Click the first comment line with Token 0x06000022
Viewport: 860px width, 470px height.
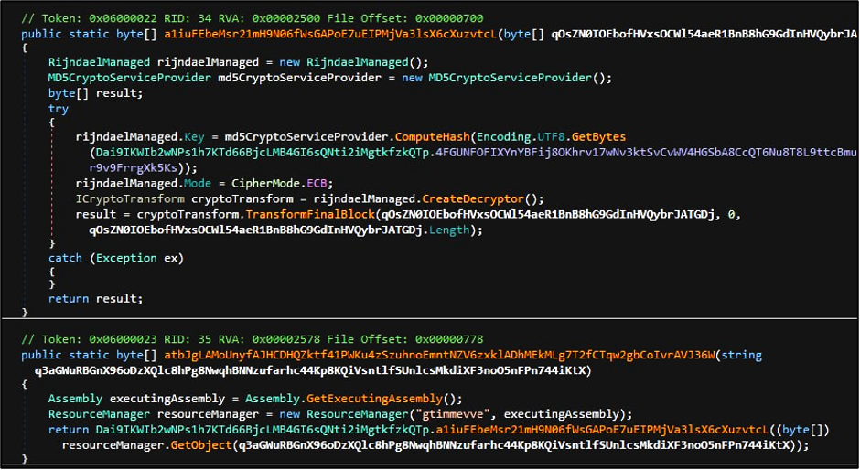tap(253, 18)
